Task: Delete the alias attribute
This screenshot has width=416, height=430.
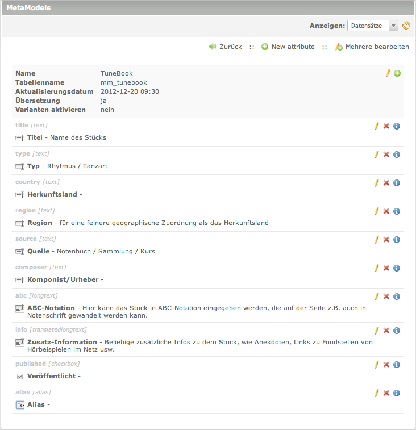Action: [x=386, y=393]
